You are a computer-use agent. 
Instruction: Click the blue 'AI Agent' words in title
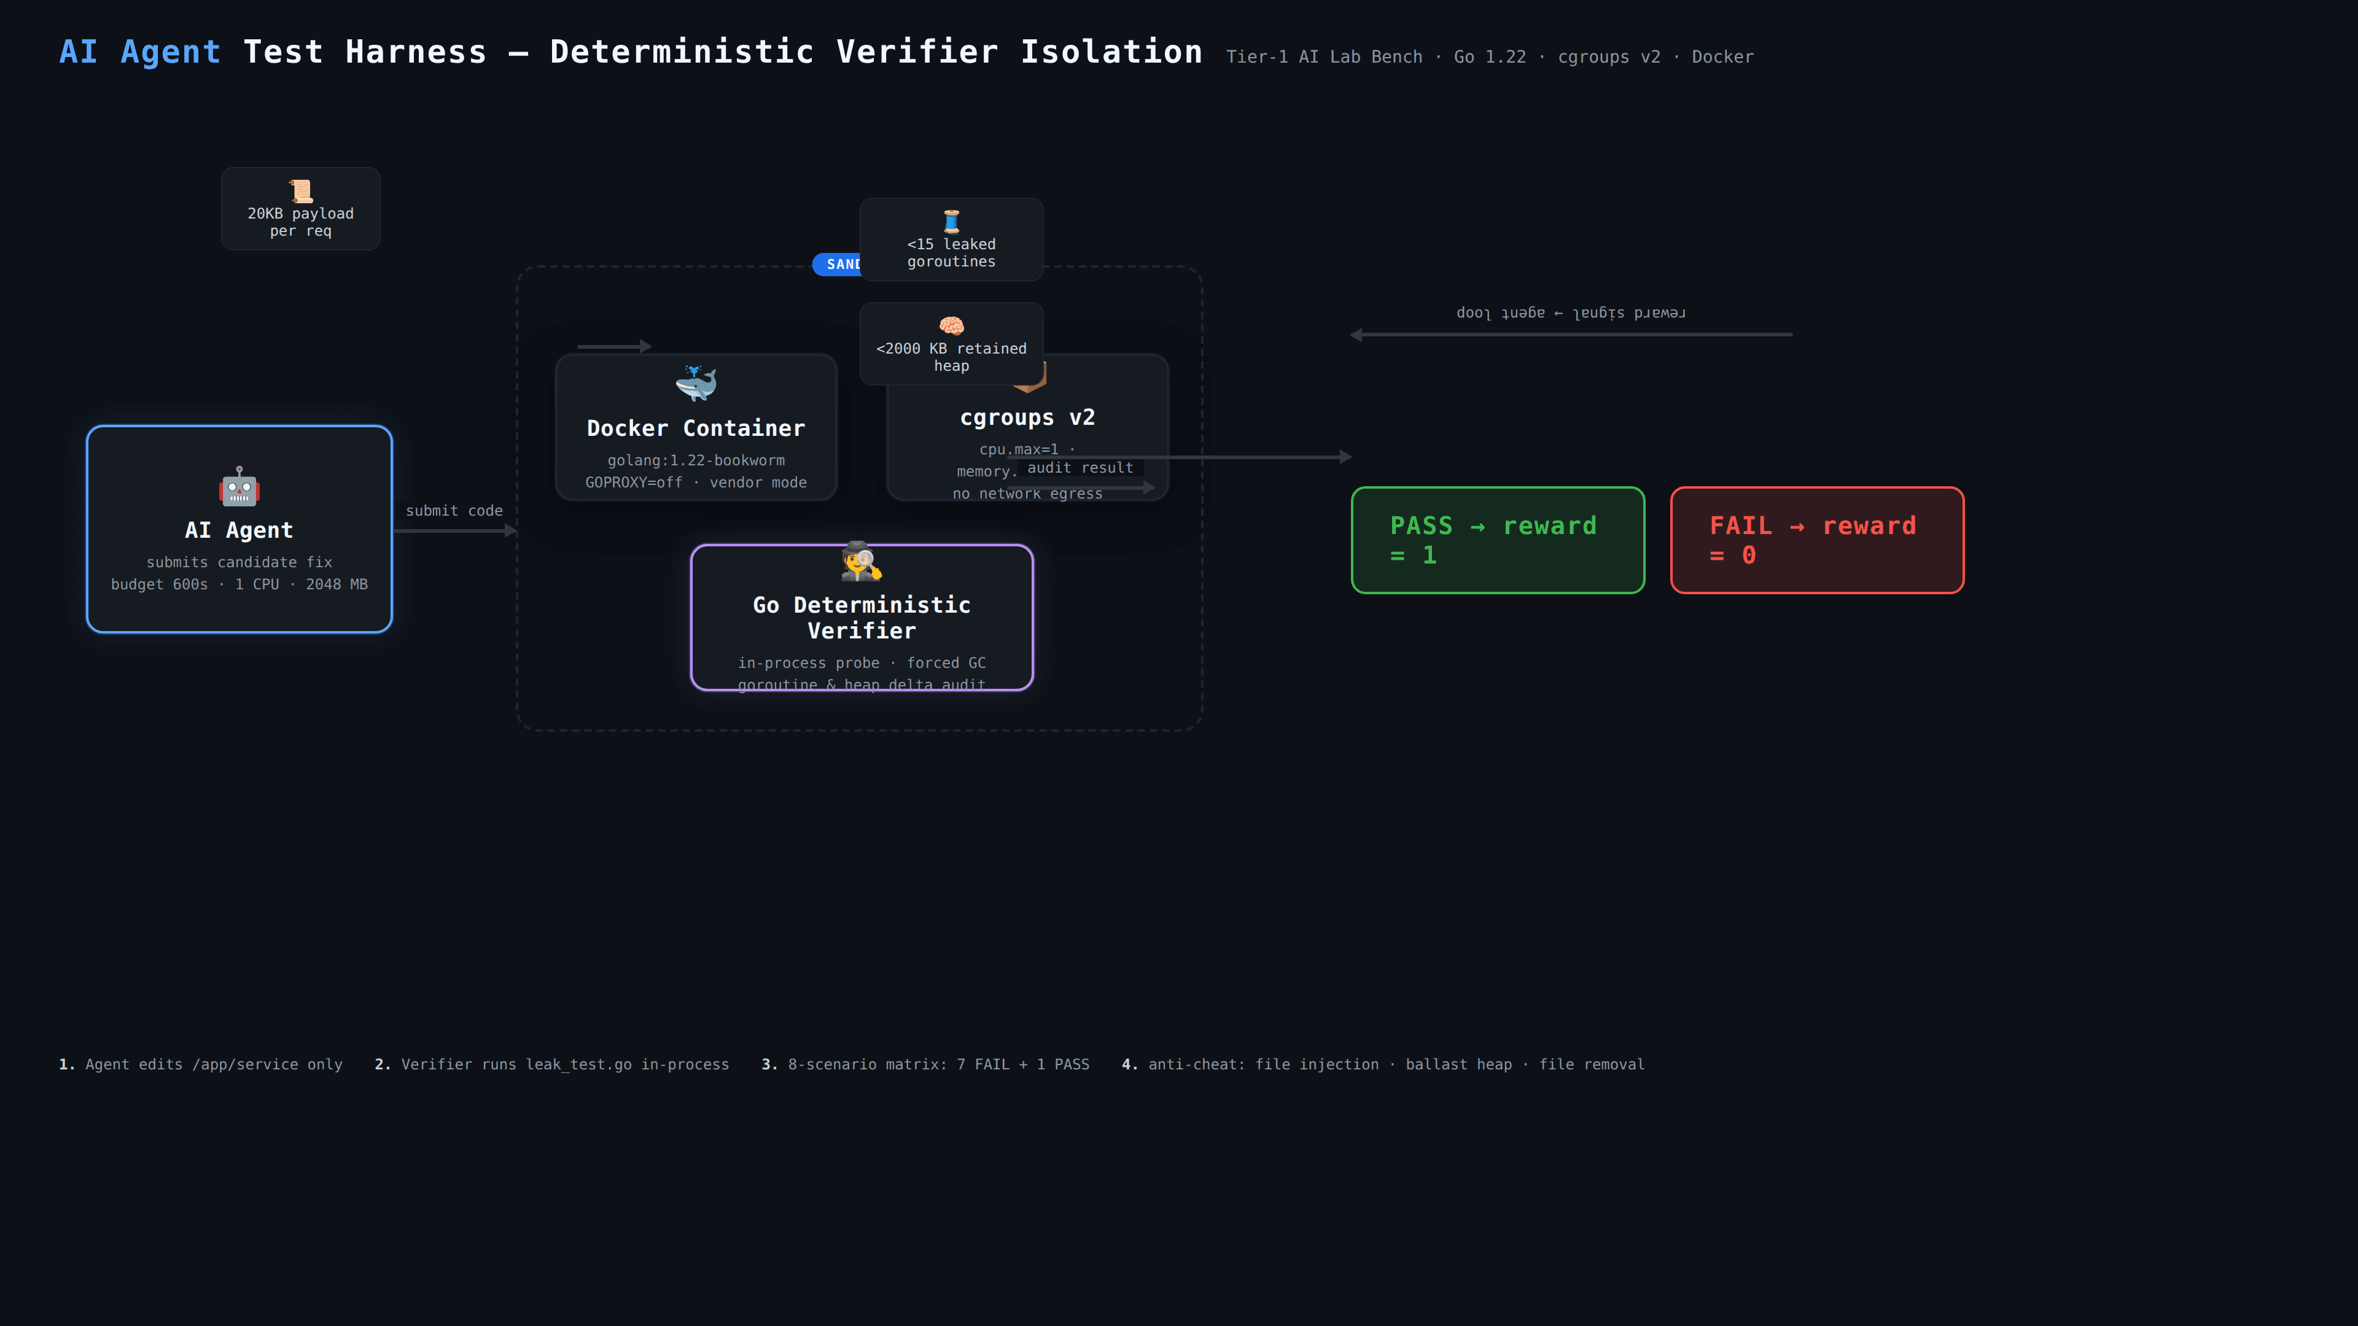pos(140,52)
